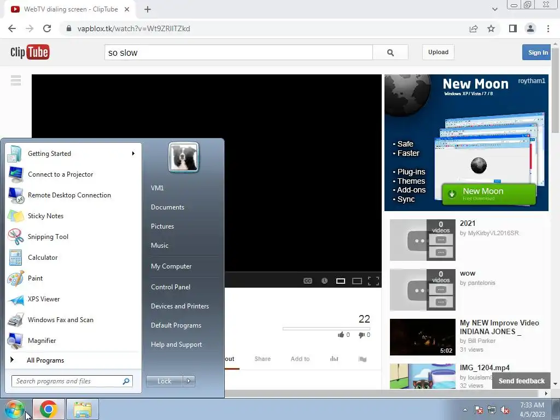Open Music from Start menu
Screen dimensions: 560x420
pos(160,246)
